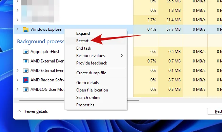Click the Fewer details label
The image size is (222, 132).
[x=36, y=111]
